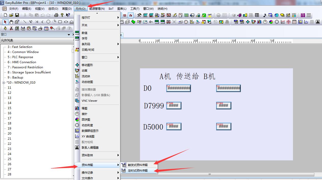The image size is (322, 180).
Task: Select VNC Viewer in the menu
Action: (x=89, y=101)
